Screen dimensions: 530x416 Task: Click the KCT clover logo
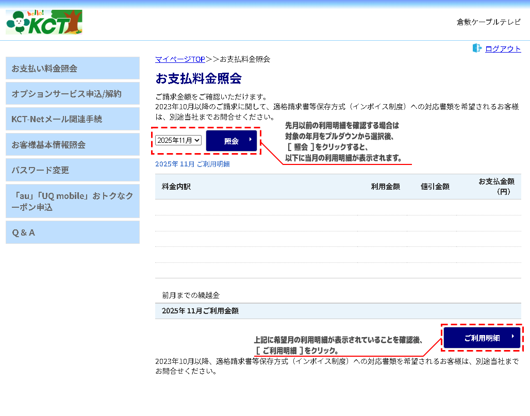tap(44, 22)
